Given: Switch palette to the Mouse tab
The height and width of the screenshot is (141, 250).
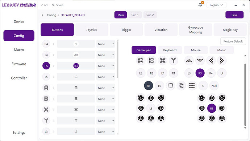Looking at the screenshot, I should click(196, 50).
